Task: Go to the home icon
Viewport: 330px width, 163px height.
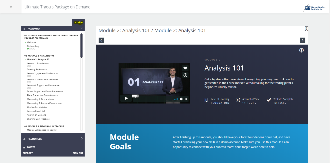Action: pyautogui.click(x=11, y=7)
